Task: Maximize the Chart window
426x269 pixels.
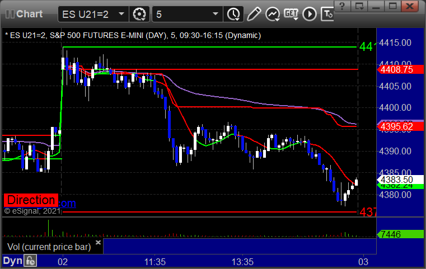Action: pyautogui.click(x=392, y=6)
